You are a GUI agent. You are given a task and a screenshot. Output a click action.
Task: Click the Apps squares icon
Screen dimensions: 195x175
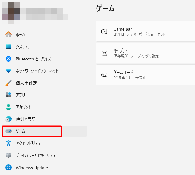point(8,95)
